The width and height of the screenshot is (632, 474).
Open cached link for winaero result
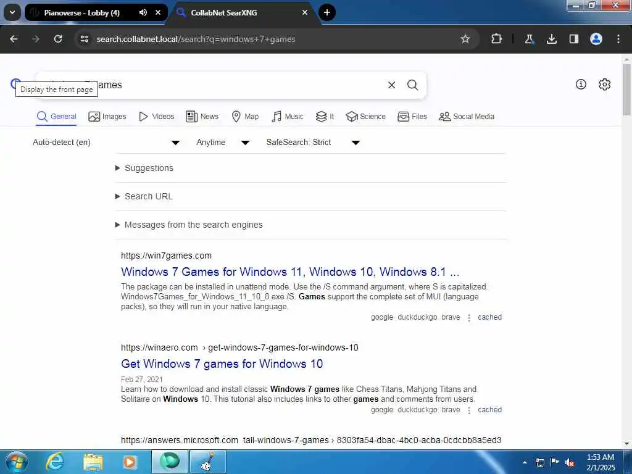[x=489, y=410]
